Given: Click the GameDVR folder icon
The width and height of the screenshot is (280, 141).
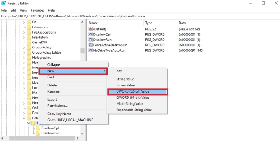Looking at the screenshot, I should click(29, 42).
